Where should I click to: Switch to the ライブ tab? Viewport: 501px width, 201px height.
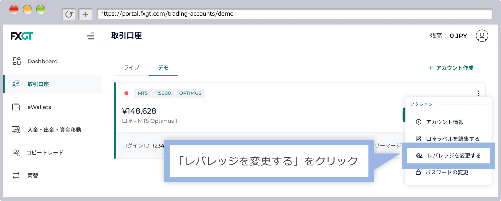tap(132, 68)
